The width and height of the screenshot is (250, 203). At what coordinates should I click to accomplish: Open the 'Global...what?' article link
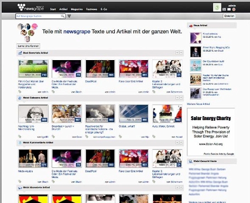pos(127,126)
